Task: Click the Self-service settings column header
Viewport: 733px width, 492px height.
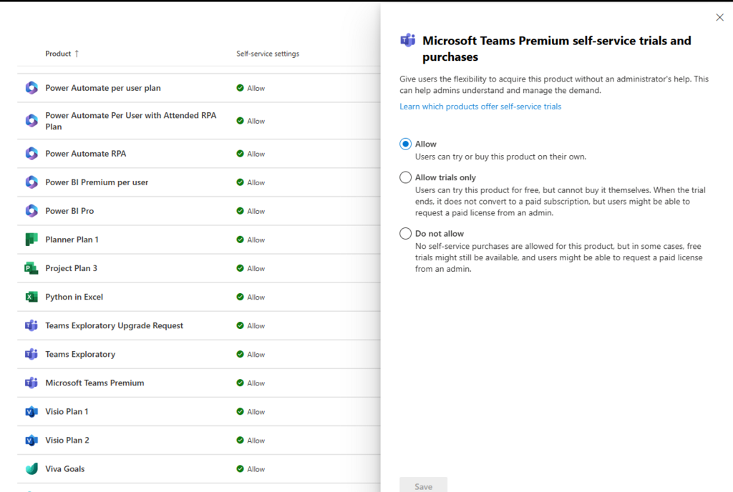Action: pos(268,54)
